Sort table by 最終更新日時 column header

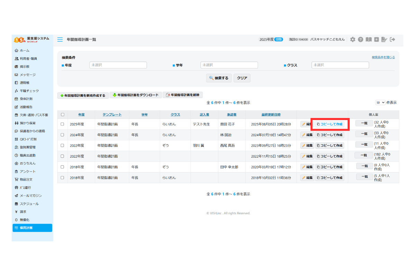pos(271,115)
